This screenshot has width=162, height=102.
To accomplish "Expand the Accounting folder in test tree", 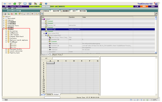I will (6, 31).
